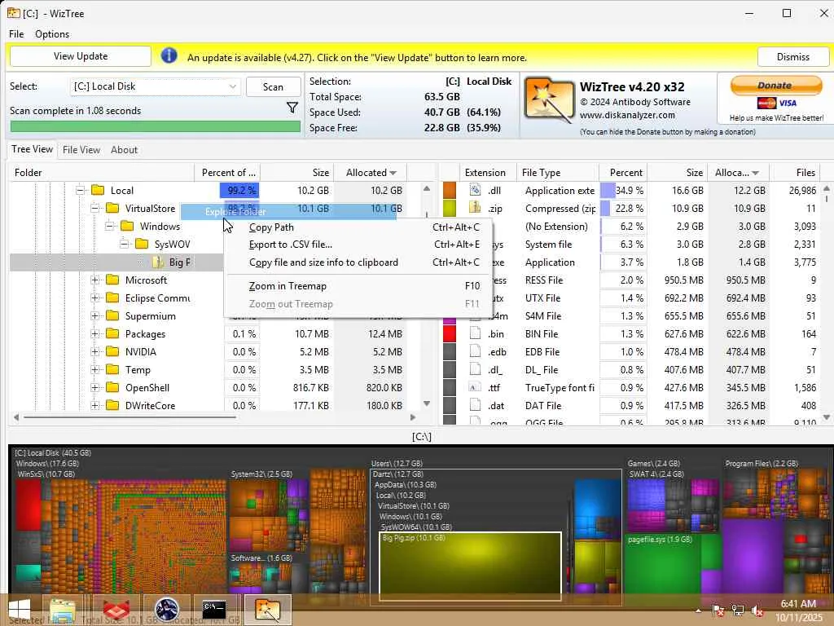Expand the Microsoft folder node

(x=94, y=280)
